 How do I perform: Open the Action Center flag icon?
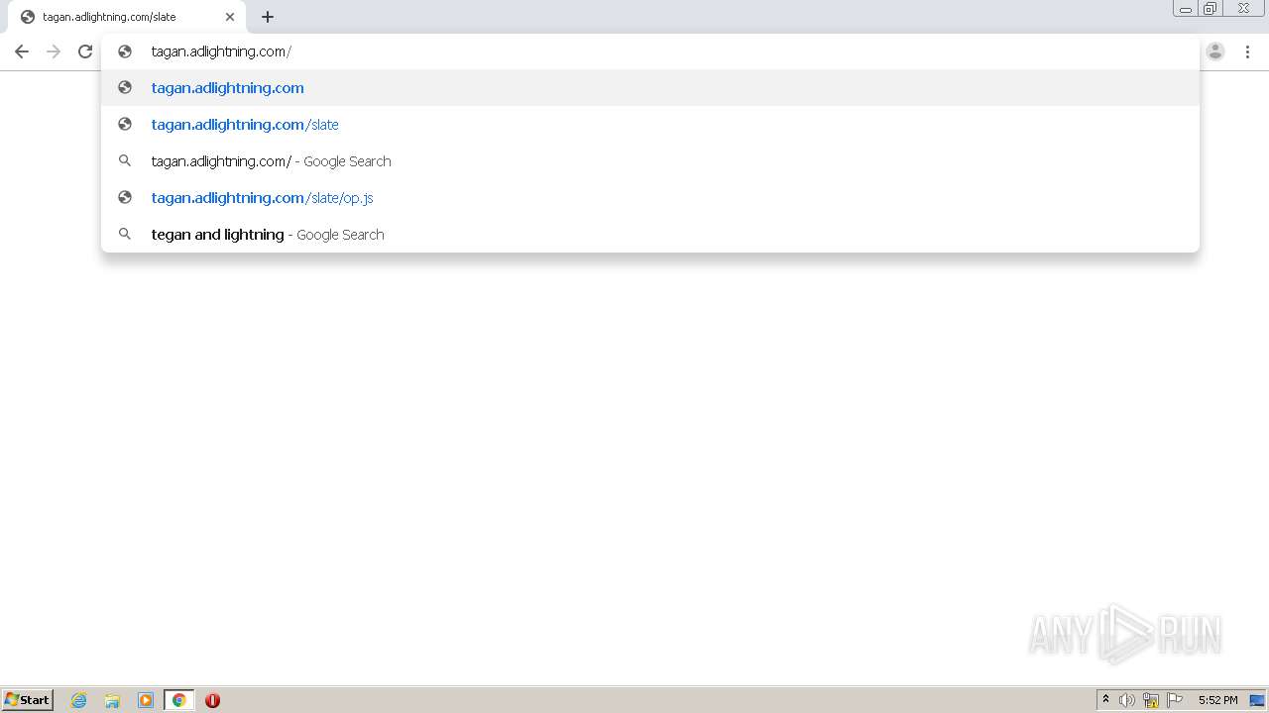[x=1175, y=700]
